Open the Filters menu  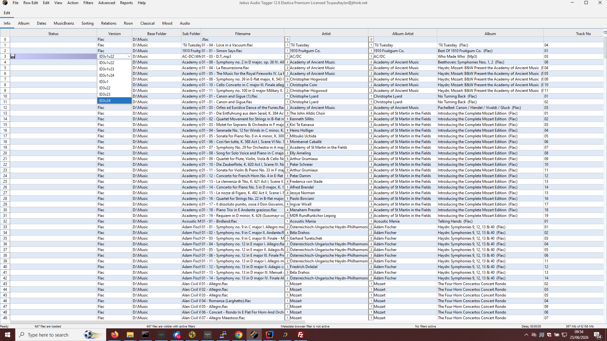pyautogui.click(x=88, y=3)
